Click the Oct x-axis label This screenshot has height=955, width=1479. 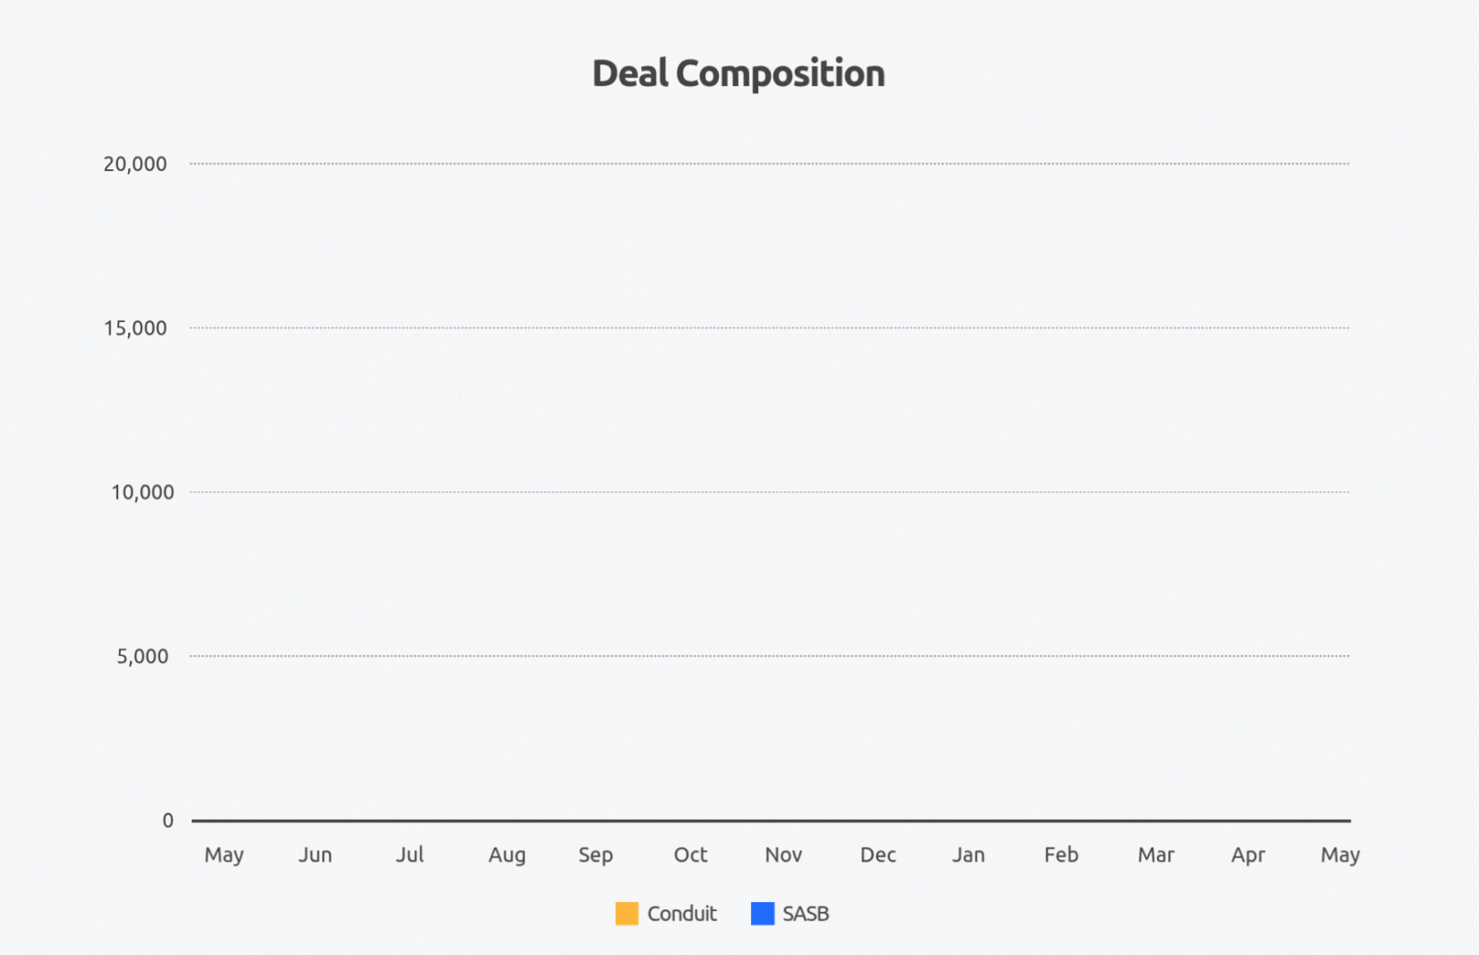[690, 855]
